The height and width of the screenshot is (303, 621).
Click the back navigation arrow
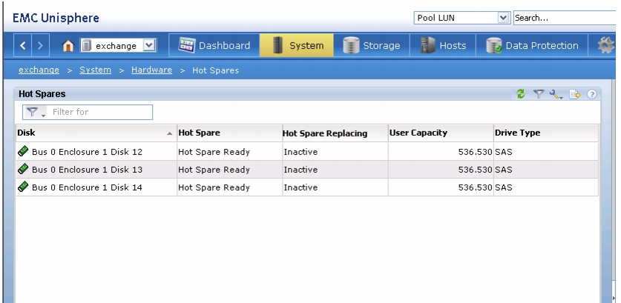[22, 46]
